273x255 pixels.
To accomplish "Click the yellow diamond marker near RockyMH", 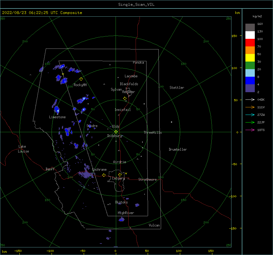I will [81, 79].
